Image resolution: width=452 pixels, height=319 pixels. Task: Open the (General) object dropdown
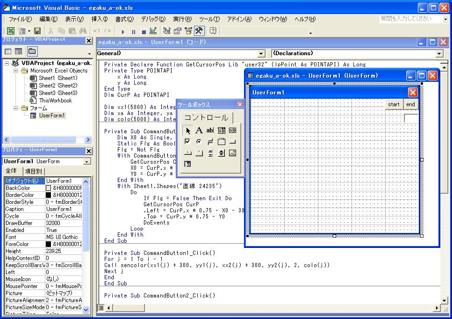[261, 53]
